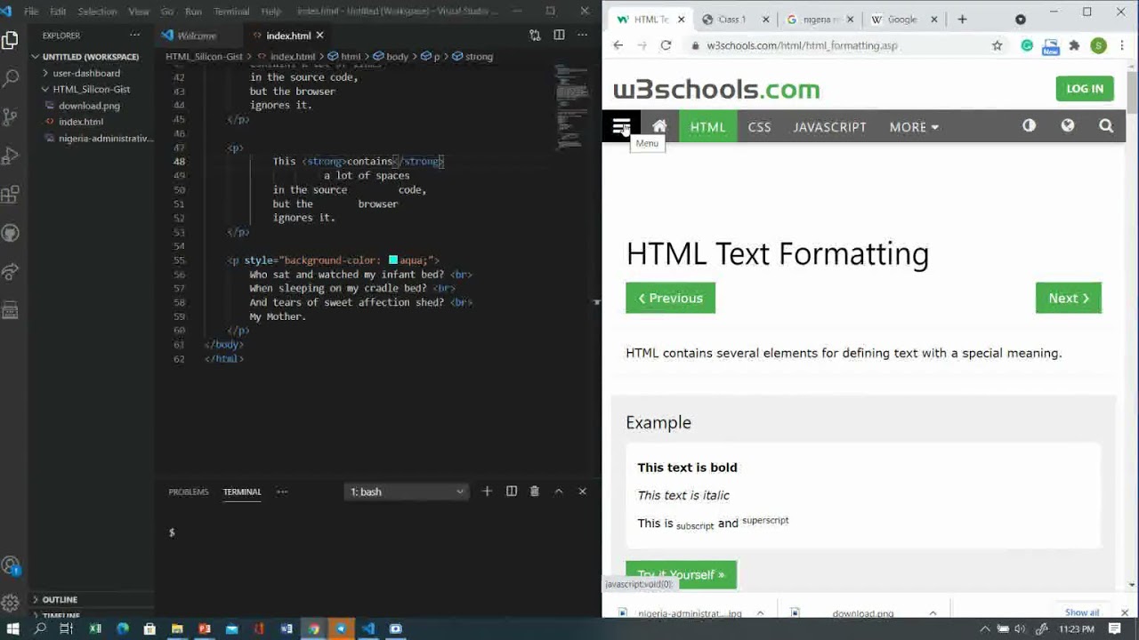Split the terminal pane
The width and height of the screenshot is (1139, 640).
512,492
